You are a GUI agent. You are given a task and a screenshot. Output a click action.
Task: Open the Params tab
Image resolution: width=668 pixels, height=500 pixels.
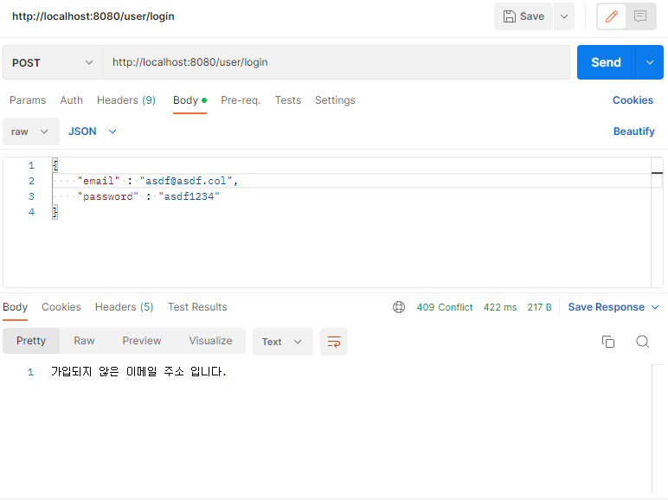point(28,100)
